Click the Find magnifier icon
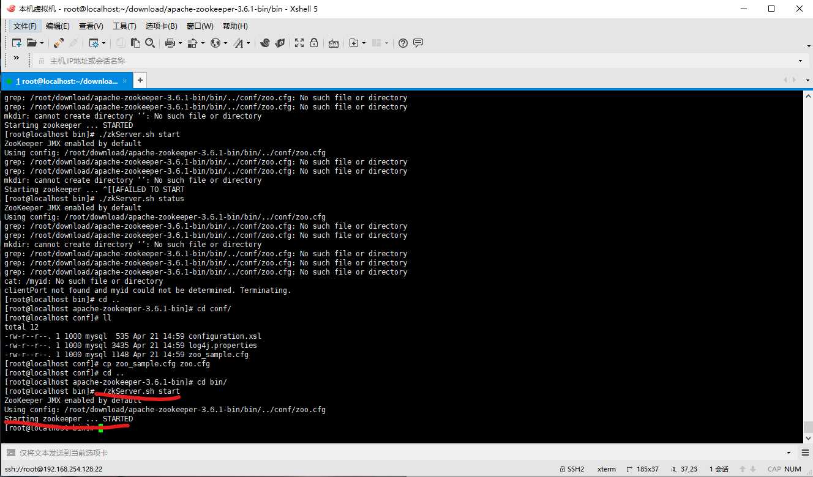Image resolution: width=813 pixels, height=477 pixels. tap(150, 43)
